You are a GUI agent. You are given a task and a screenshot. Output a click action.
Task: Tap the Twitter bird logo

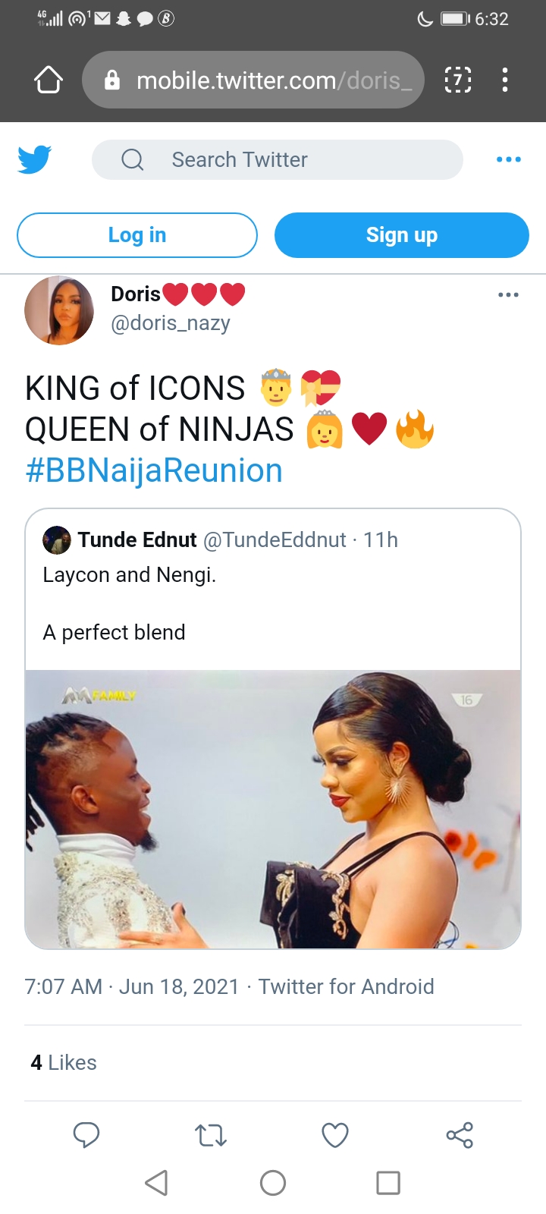pos(34,159)
